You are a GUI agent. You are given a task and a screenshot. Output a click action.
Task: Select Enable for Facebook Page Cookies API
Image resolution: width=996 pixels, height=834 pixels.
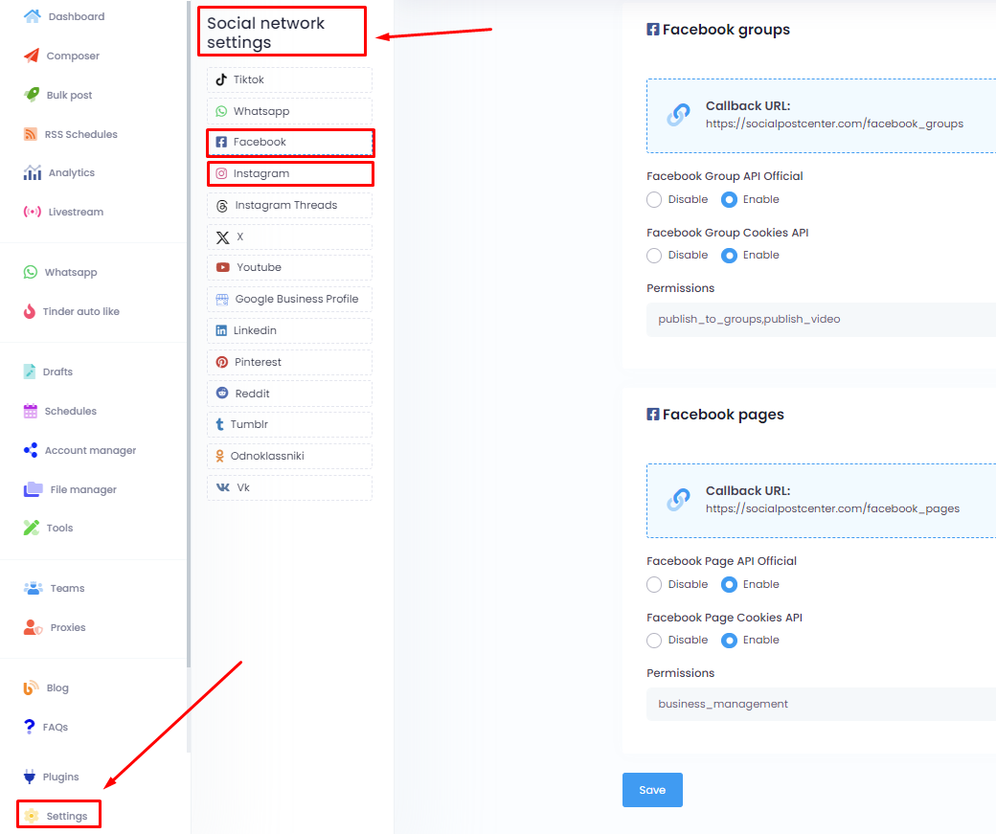pyautogui.click(x=729, y=640)
